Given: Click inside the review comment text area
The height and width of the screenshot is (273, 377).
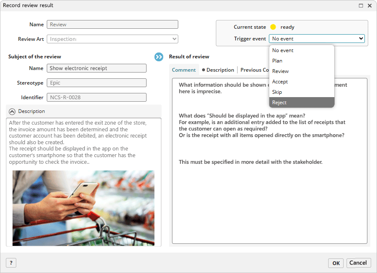Looking at the screenshot, I should pyautogui.click(x=269, y=200).
